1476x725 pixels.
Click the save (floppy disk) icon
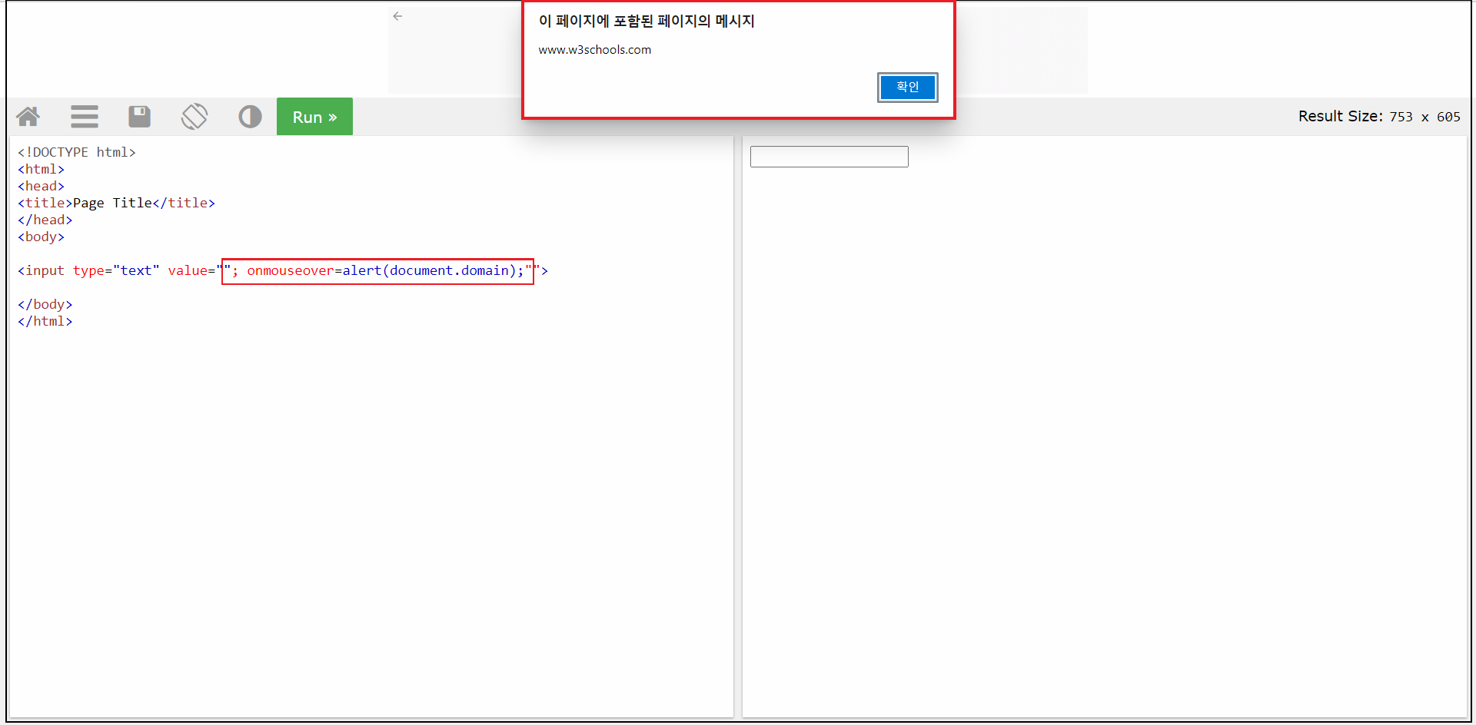[x=139, y=117]
